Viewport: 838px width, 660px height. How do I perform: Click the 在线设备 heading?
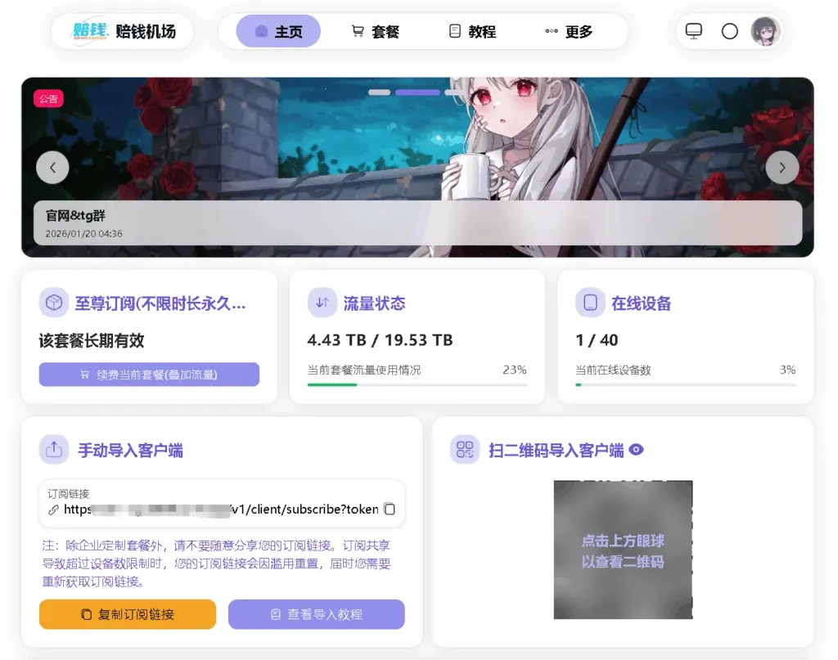pyautogui.click(x=642, y=303)
